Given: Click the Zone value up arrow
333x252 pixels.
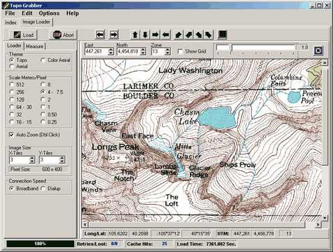Looking at the screenshot, I should 168,49.
